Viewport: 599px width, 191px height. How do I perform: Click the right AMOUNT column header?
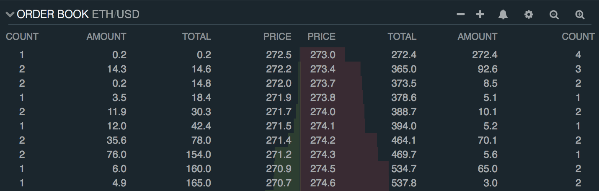point(477,36)
